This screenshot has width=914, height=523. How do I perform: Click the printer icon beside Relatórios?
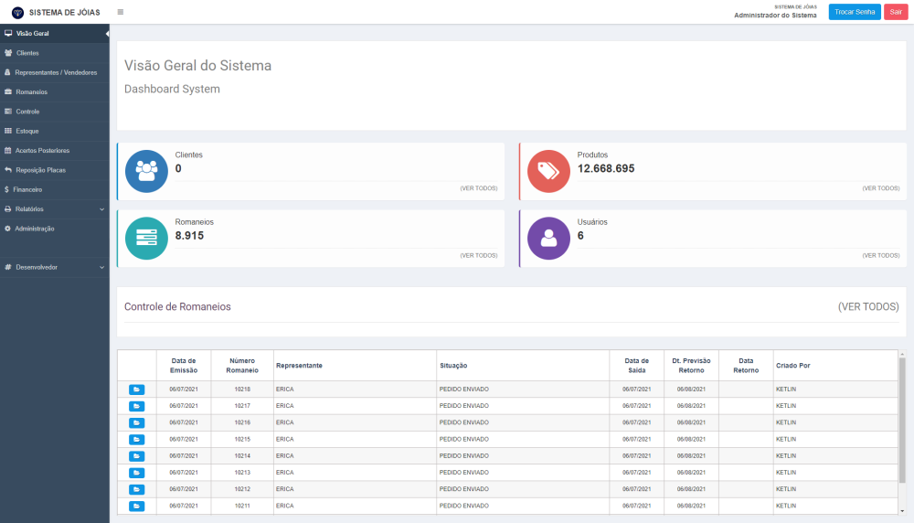click(7, 208)
